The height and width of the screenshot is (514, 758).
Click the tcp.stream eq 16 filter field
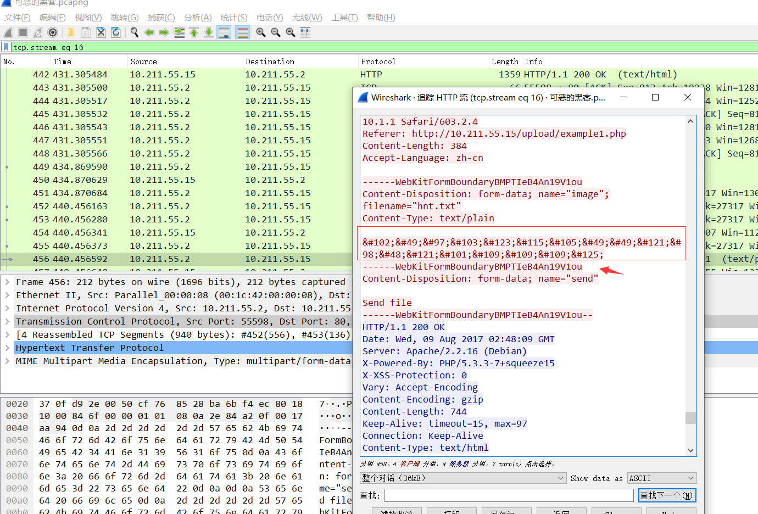tap(384, 47)
